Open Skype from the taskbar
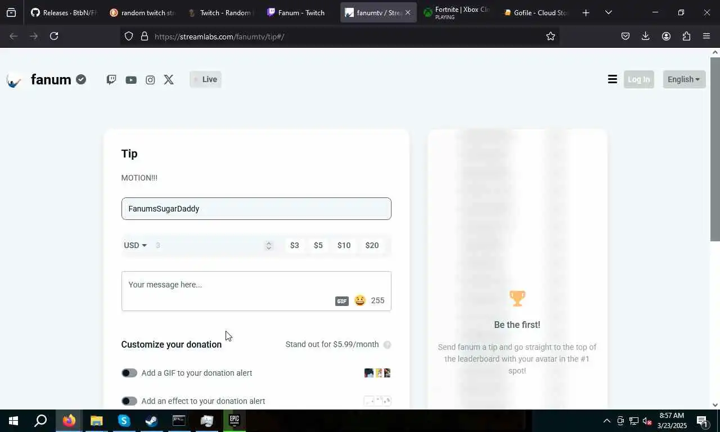Image resolution: width=720 pixels, height=432 pixels. click(x=124, y=421)
